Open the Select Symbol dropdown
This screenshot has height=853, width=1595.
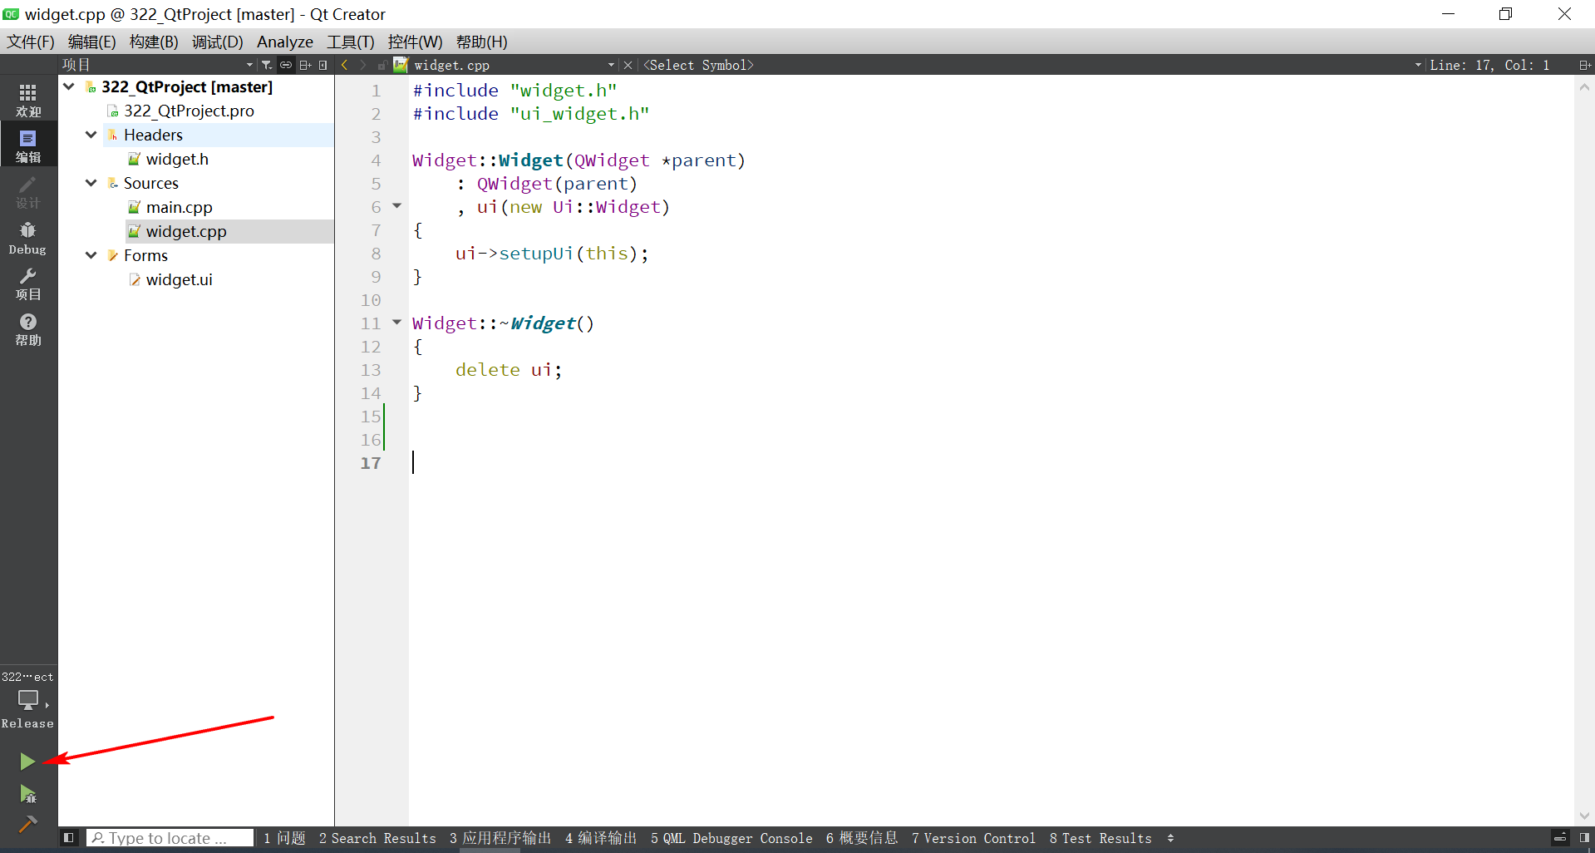(1418, 65)
